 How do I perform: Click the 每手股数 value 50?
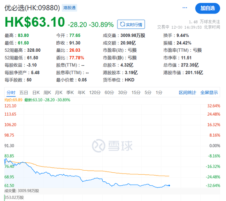click(x=29, y=80)
